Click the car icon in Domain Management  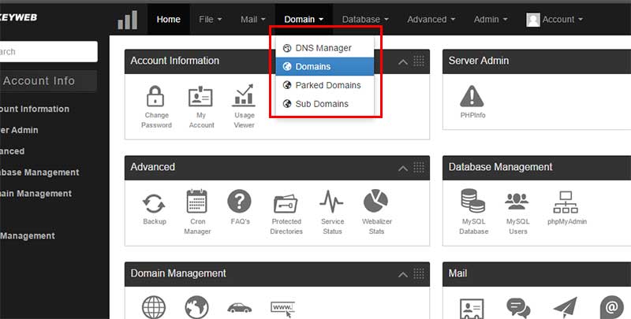pos(240,308)
